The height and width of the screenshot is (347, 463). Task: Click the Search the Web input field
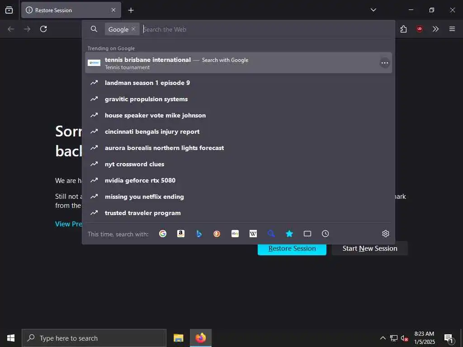click(x=266, y=29)
